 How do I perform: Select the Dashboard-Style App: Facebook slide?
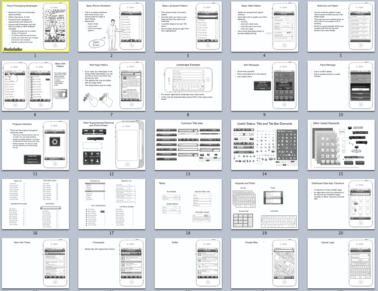click(341, 204)
